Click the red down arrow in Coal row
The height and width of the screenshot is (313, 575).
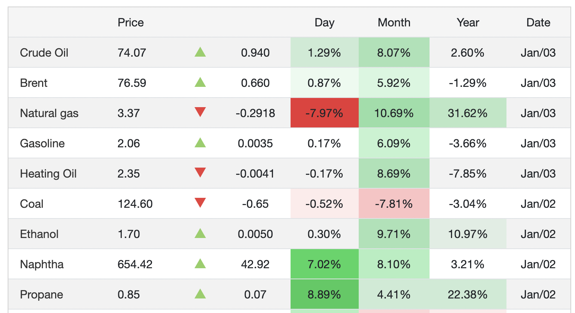[200, 203]
